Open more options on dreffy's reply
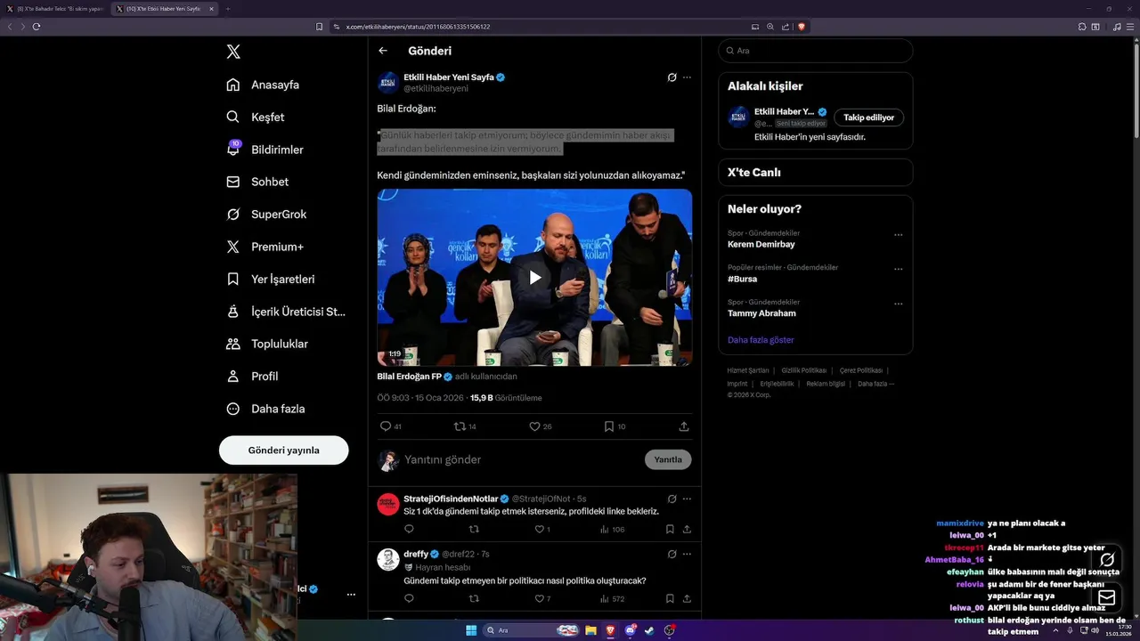 click(x=687, y=554)
